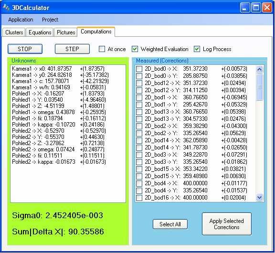The width and height of the screenshot is (275, 253).
Task: Check the 2D_bod14 -> X correction box
Action: (x=139, y=140)
